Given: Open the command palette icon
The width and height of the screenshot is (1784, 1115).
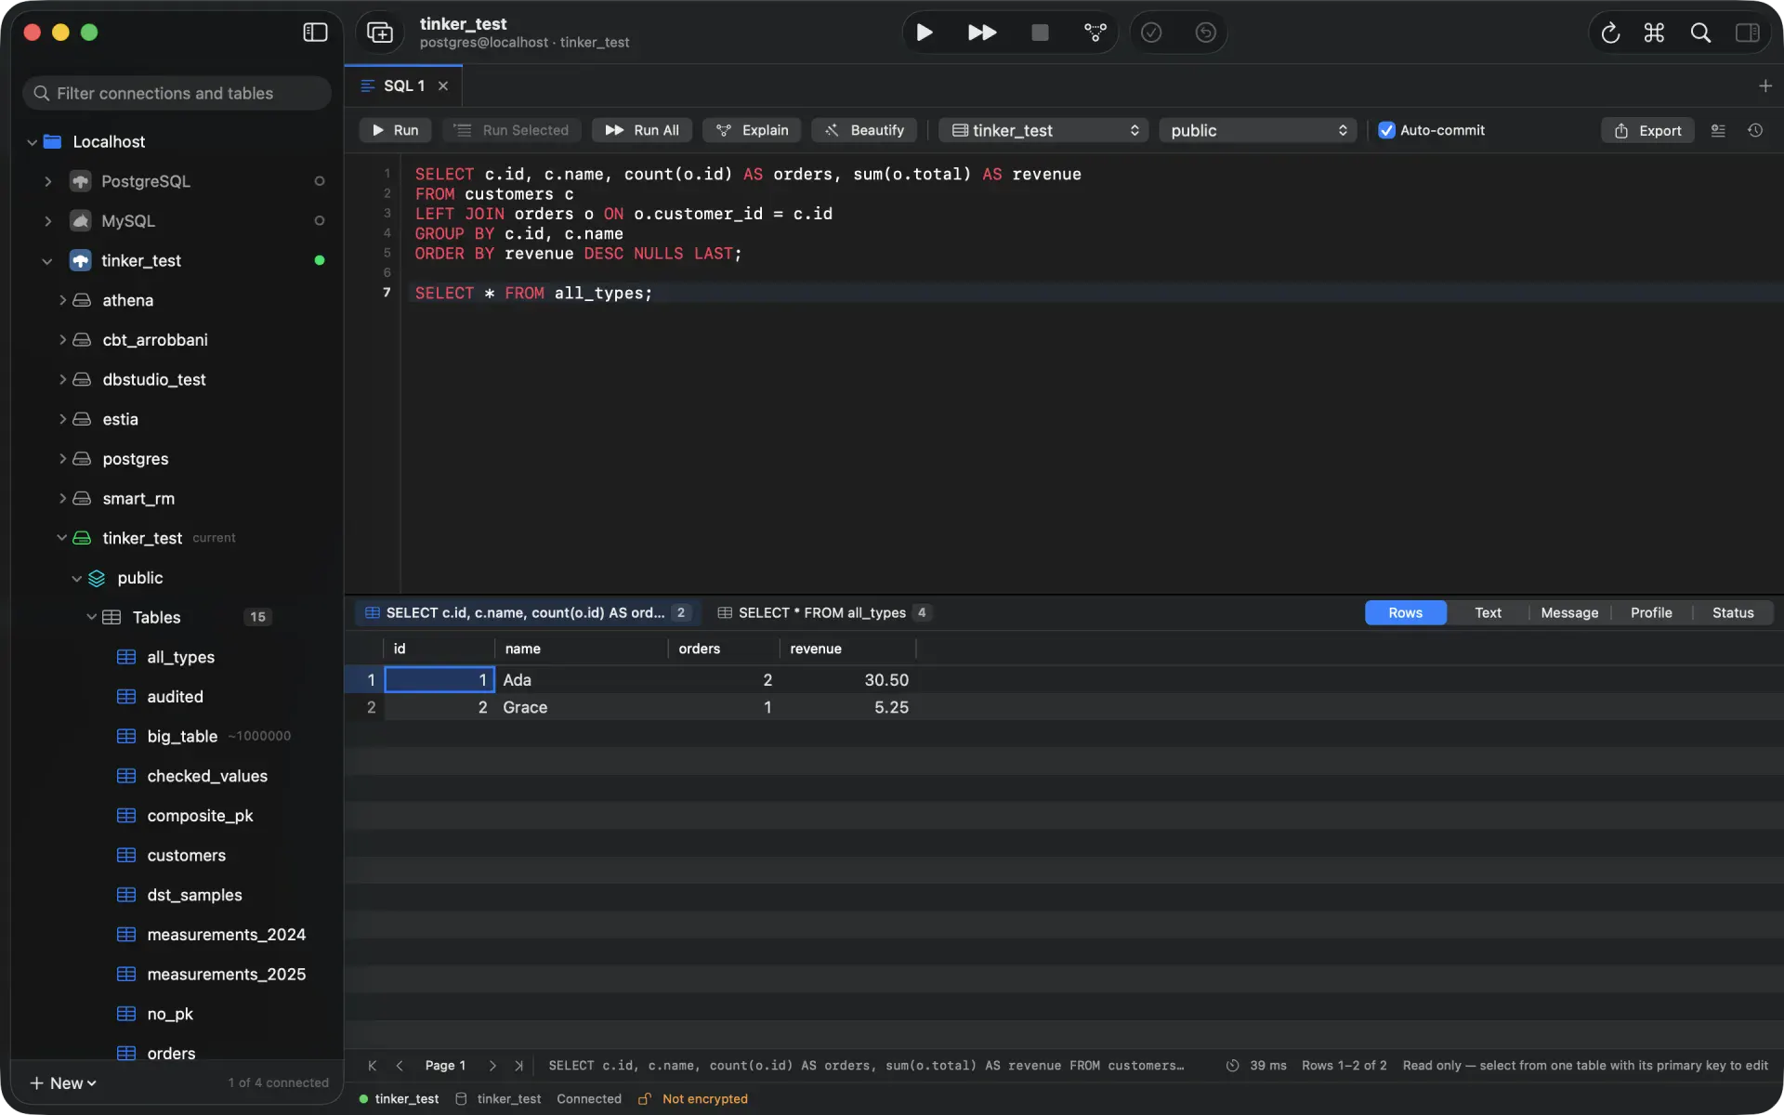Looking at the screenshot, I should [1654, 33].
